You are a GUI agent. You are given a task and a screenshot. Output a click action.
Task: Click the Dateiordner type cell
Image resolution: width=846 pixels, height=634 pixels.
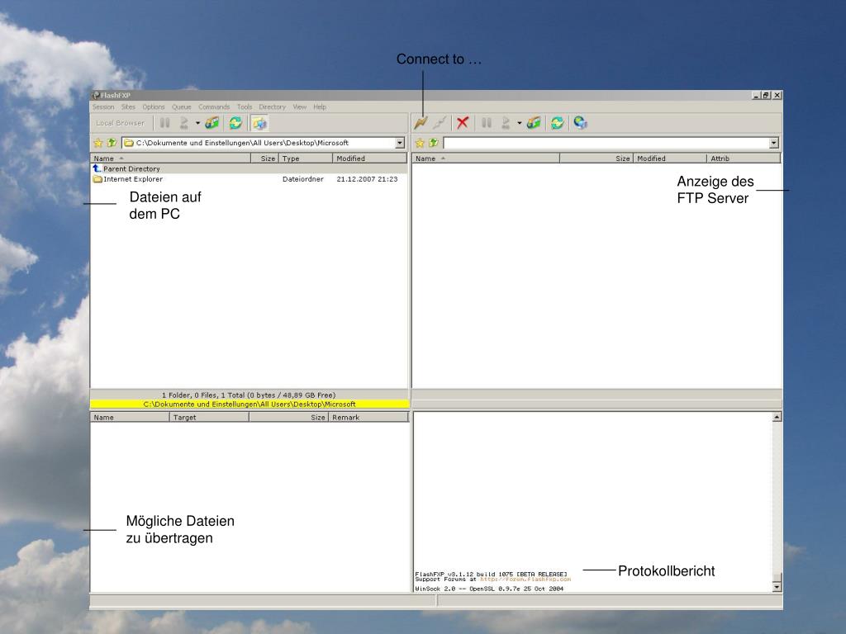(x=302, y=179)
